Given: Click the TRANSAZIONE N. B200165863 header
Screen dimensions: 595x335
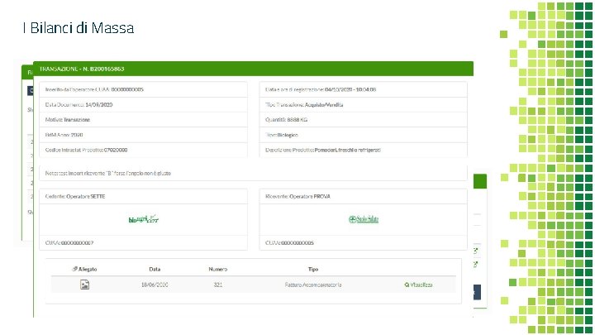Looking at the screenshot, I should (x=253, y=69).
